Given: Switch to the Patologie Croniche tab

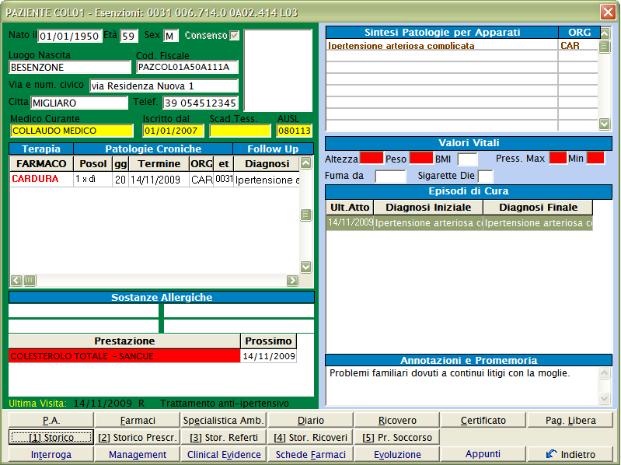Looking at the screenshot, I should [153, 149].
